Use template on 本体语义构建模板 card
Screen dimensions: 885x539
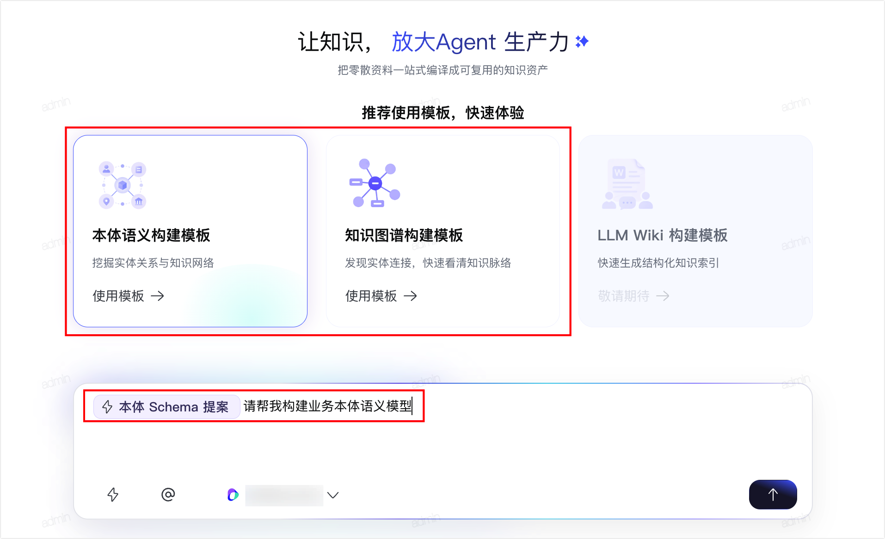click(128, 296)
